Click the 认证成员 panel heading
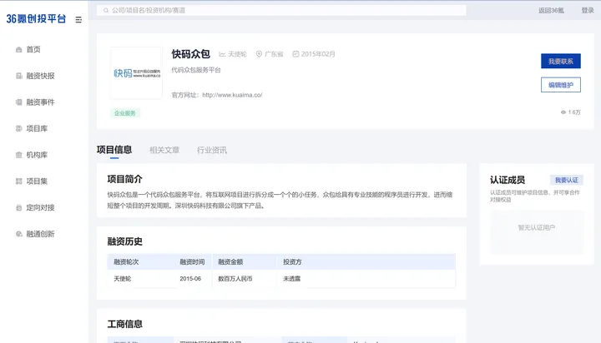 (508, 180)
